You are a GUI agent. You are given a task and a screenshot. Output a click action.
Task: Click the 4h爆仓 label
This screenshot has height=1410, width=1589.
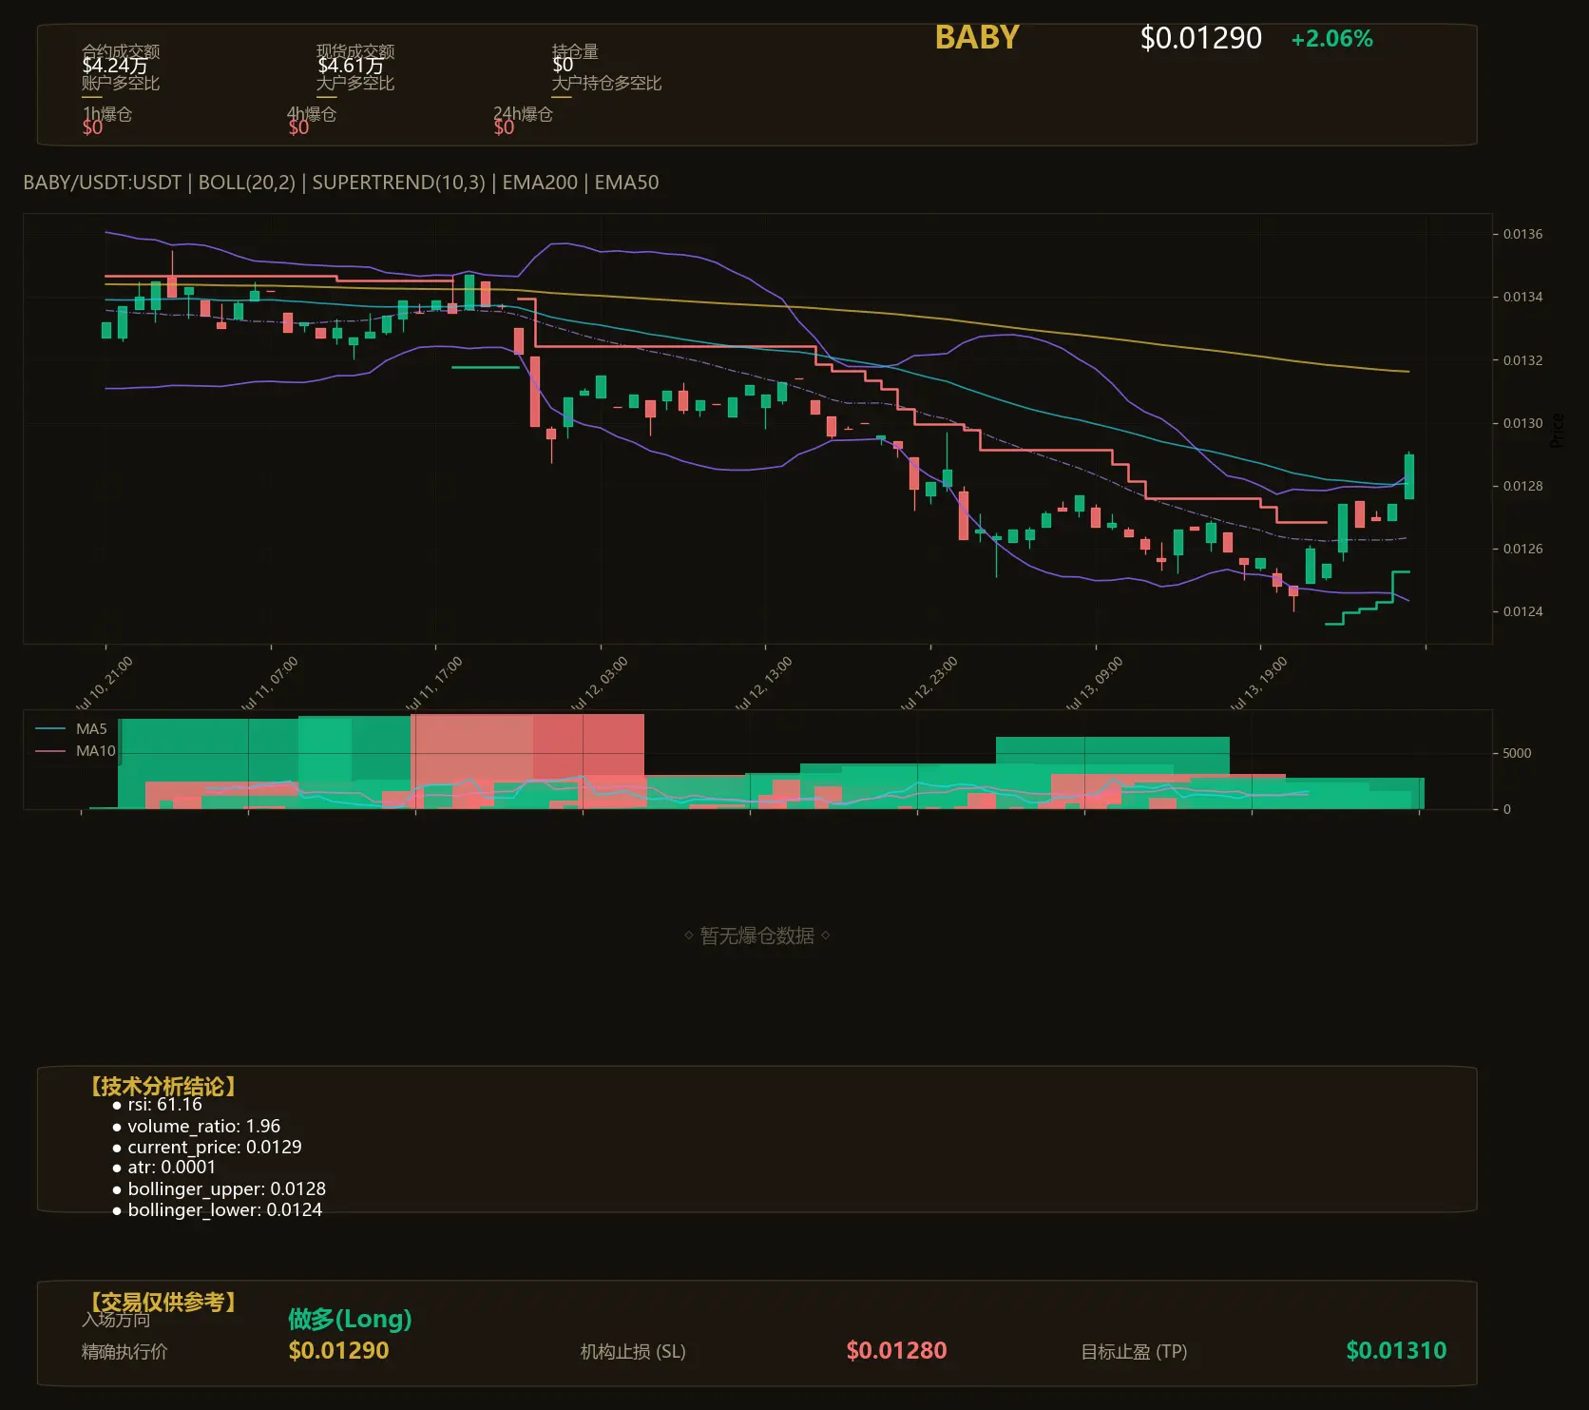click(x=313, y=114)
